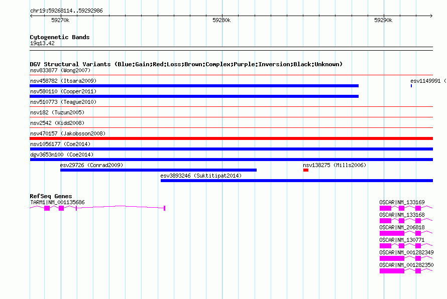
Task: Select the OSCAR NM_001282349 transcript glyph
Action: pyautogui.click(x=406, y=258)
